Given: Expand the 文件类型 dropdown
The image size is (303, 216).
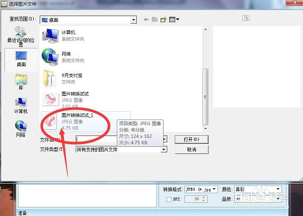Looking at the screenshot, I should (x=164, y=150).
